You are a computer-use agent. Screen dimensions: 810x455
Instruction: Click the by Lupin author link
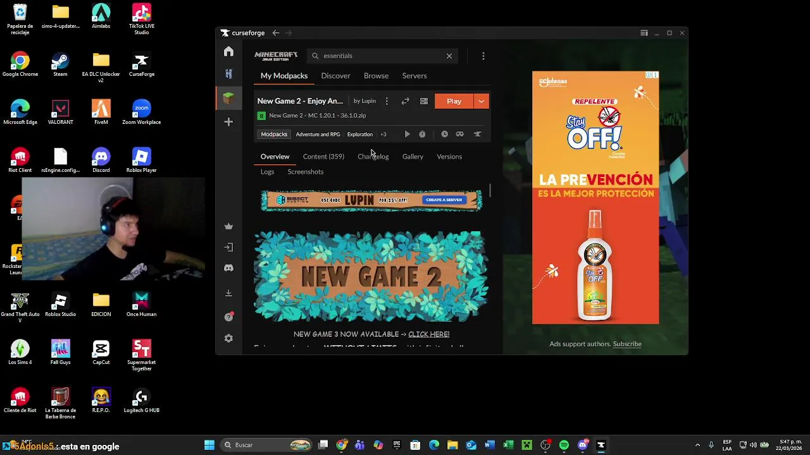pos(364,101)
